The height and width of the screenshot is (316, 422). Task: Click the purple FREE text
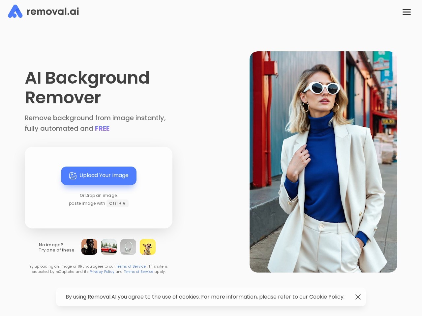(102, 129)
